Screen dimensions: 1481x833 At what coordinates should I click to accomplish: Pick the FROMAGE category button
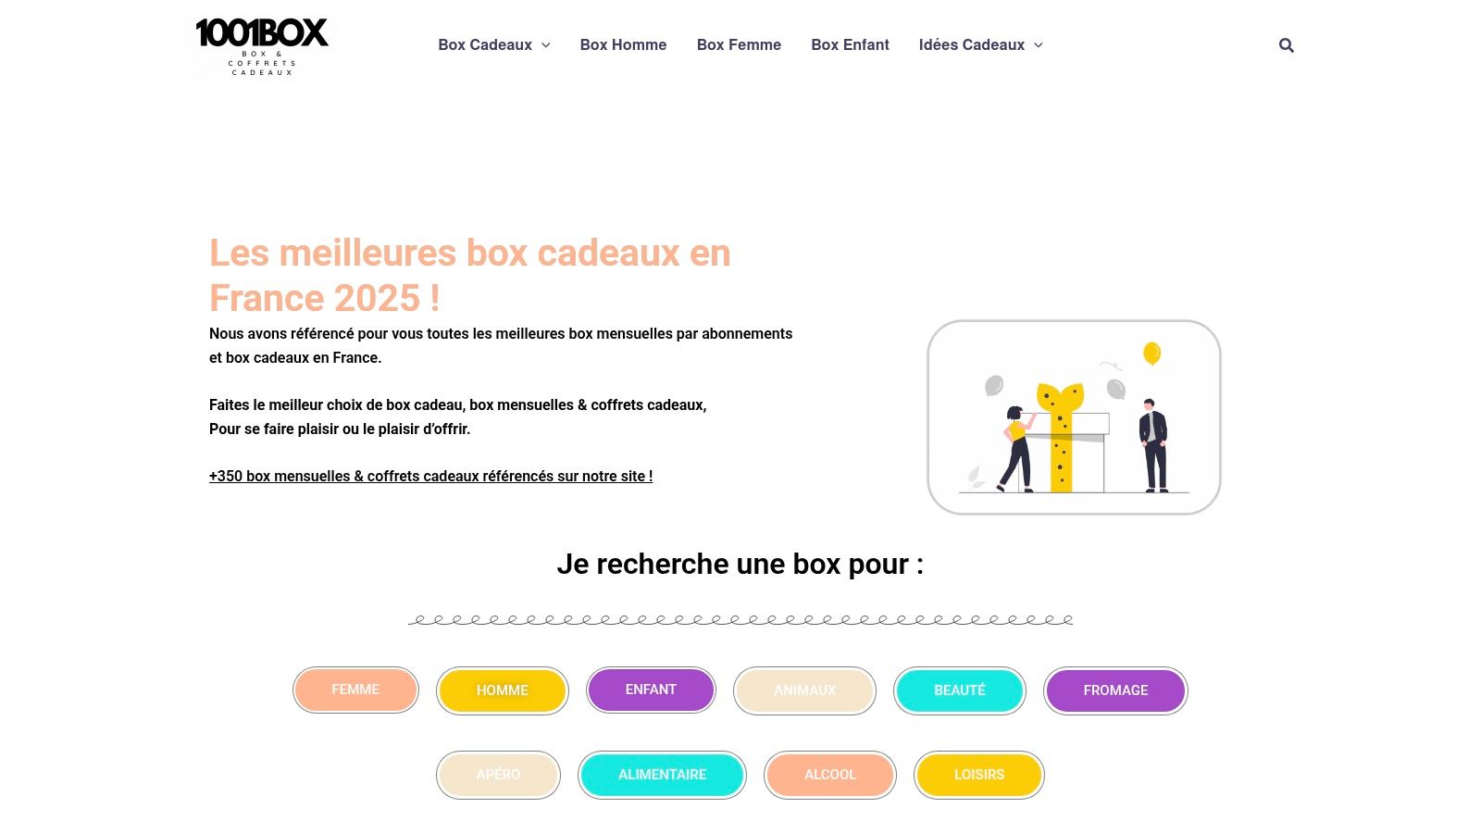tap(1115, 690)
